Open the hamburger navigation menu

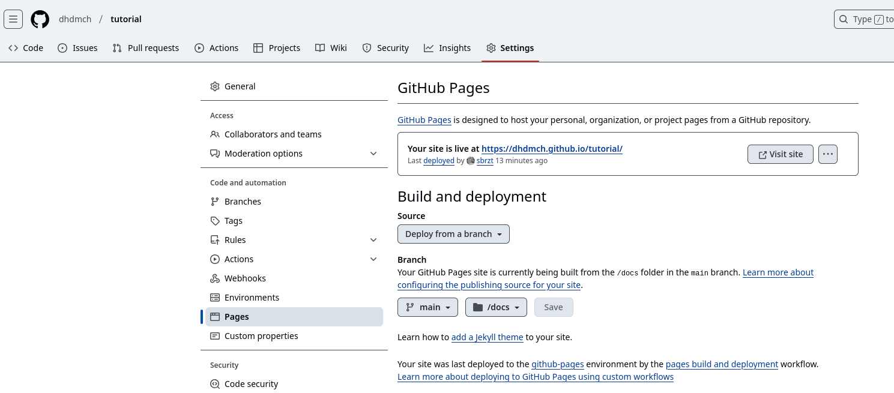13,19
